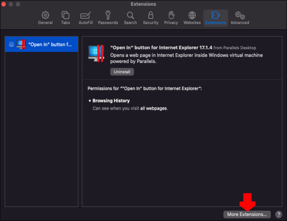
Task: Open the help question mark button
Action: [279, 214]
